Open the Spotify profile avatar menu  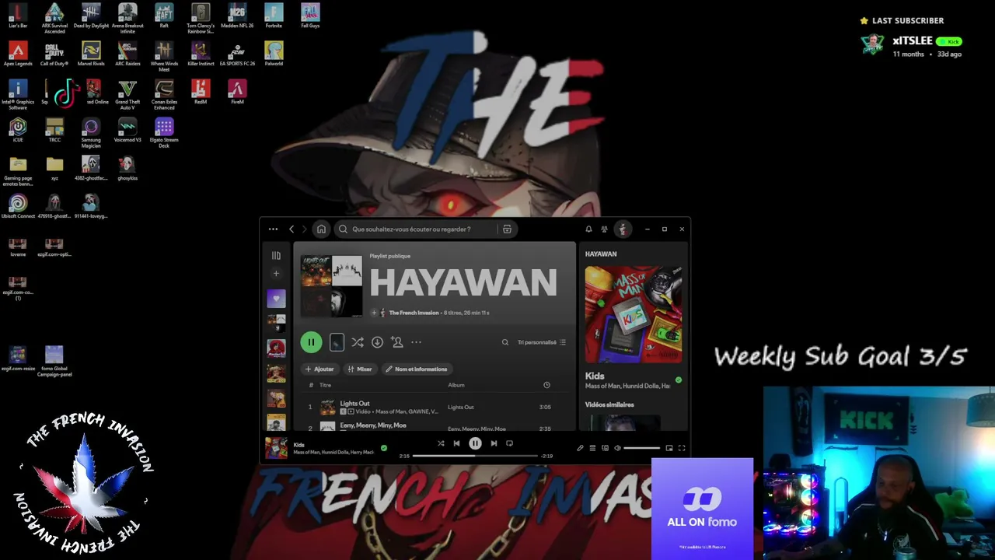point(622,229)
